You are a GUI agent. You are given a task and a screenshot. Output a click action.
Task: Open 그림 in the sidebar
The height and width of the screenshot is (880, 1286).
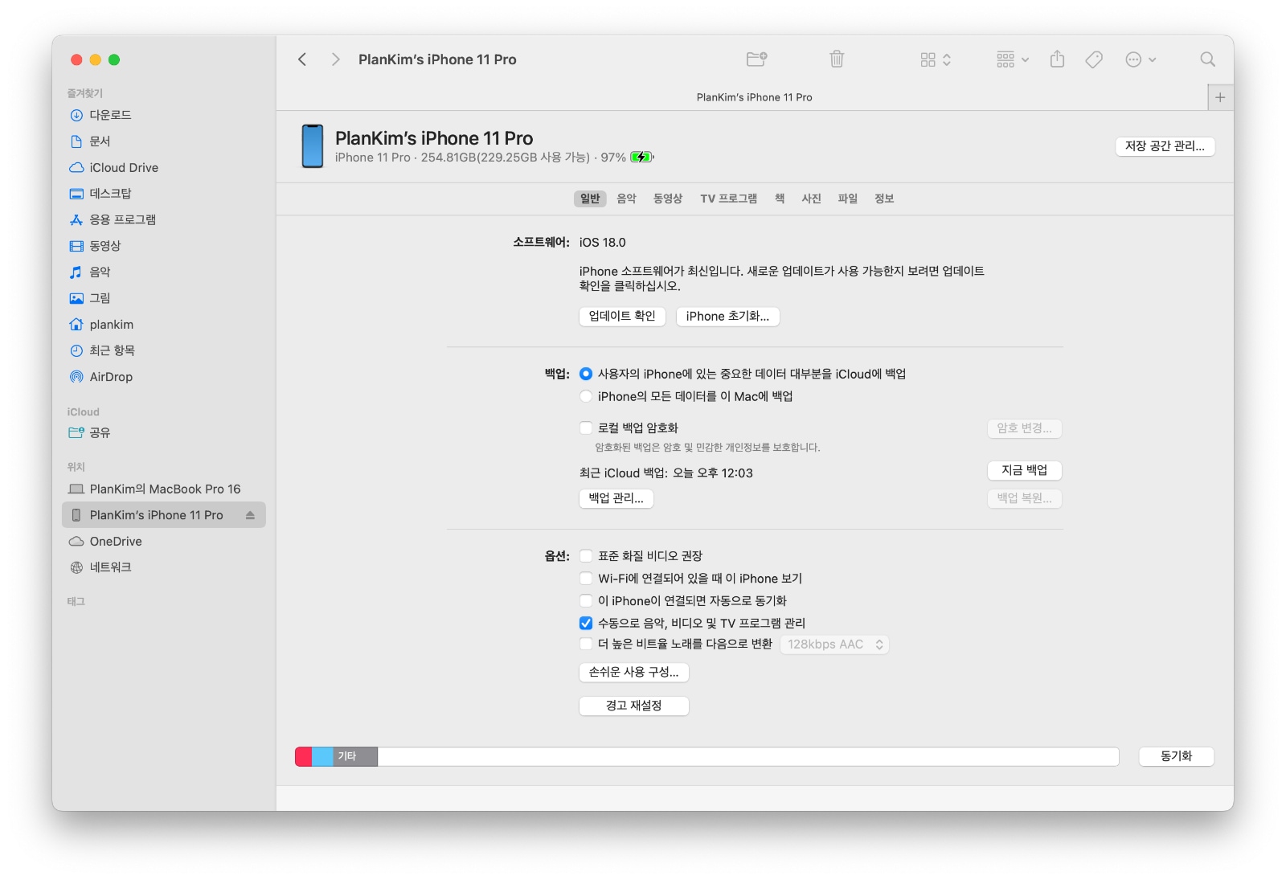click(100, 298)
